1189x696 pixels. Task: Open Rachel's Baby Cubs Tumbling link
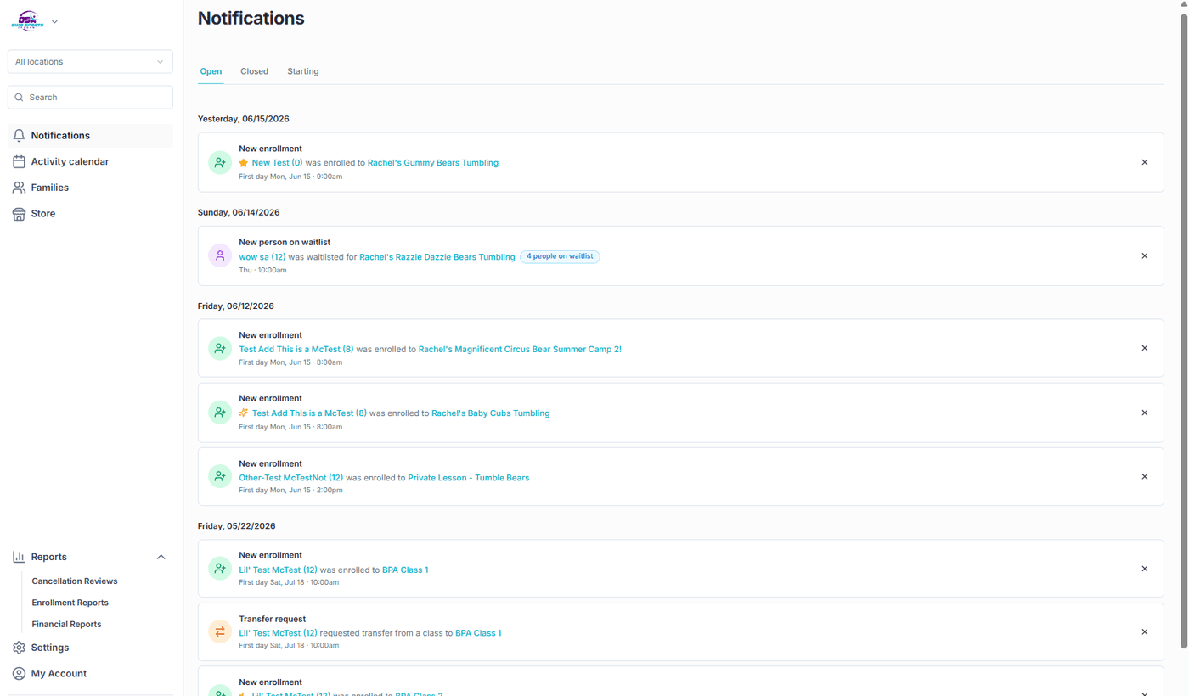pos(491,413)
